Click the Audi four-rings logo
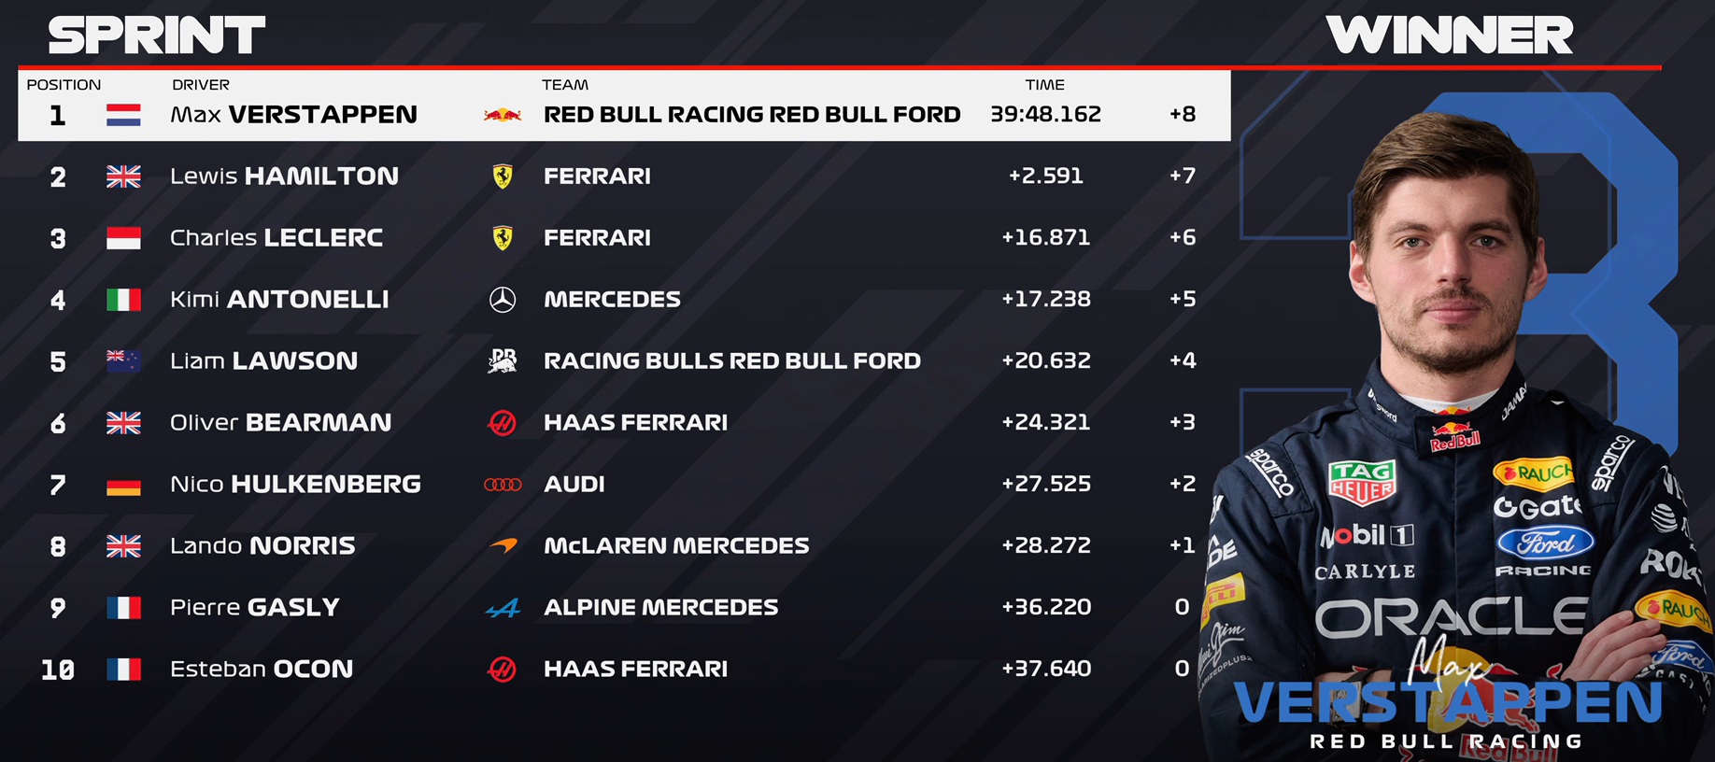This screenshot has width=1715, height=762. coord(503,485)
